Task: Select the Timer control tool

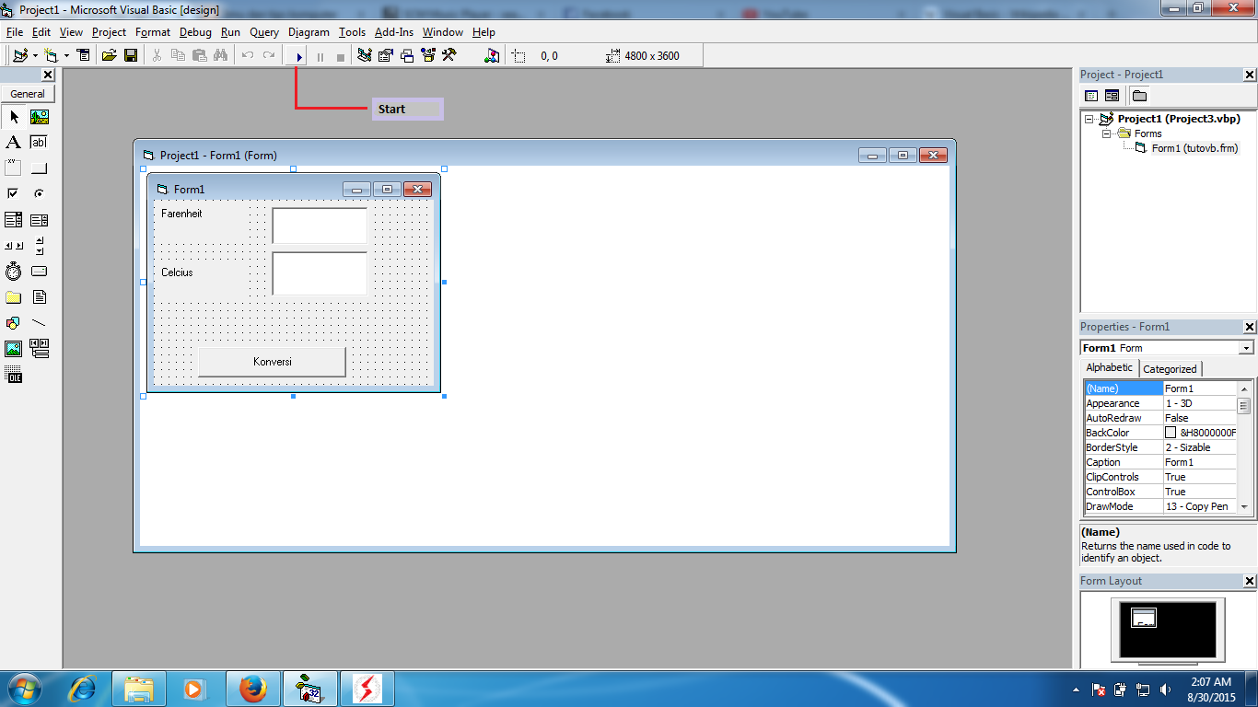Action: pos(14,272)
